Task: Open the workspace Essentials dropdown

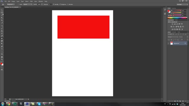Action: pos(182,4)
